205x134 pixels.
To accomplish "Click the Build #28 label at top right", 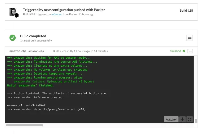I will click(x=186, y=11).
